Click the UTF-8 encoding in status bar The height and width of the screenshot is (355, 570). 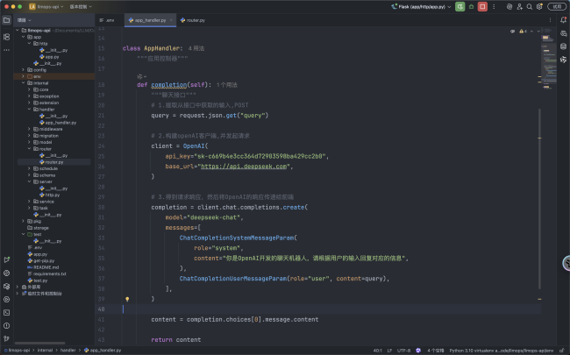click(403, 349)
